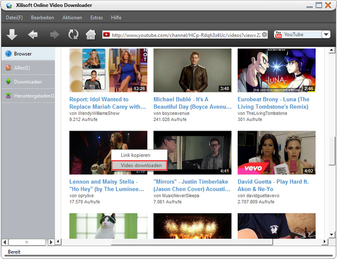The width and height of the screenshot is (337, 259).
Task: Open David Guetta Play Hard link
Action: [x=273, y=186]
